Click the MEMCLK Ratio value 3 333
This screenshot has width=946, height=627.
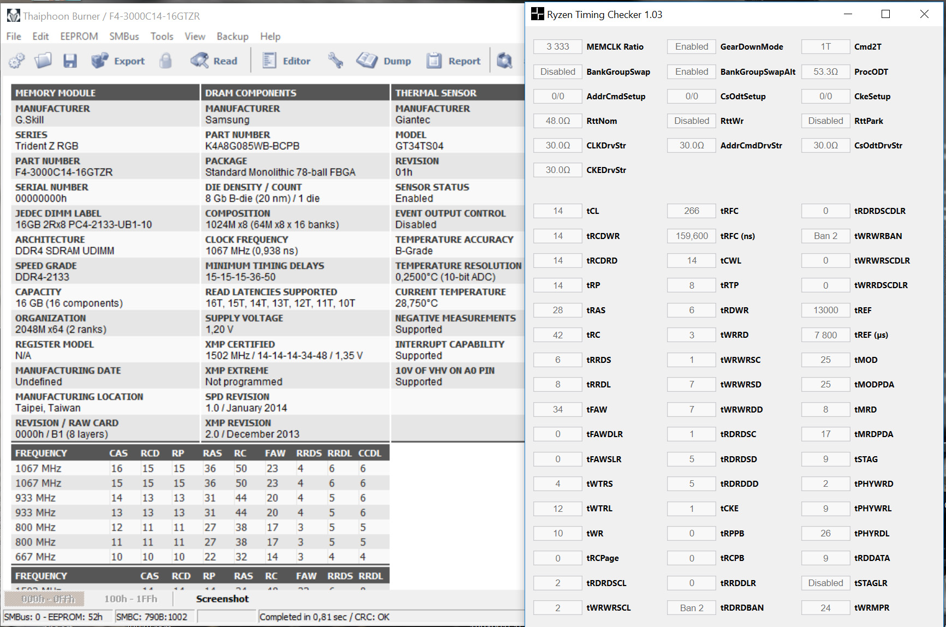[557, 47]
